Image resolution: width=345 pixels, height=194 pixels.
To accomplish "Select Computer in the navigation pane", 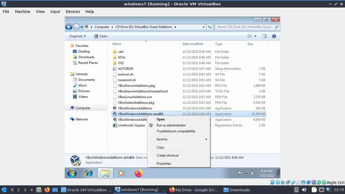I will 83,108.
